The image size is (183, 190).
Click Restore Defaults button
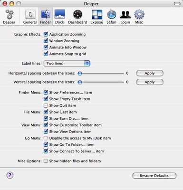154,176
